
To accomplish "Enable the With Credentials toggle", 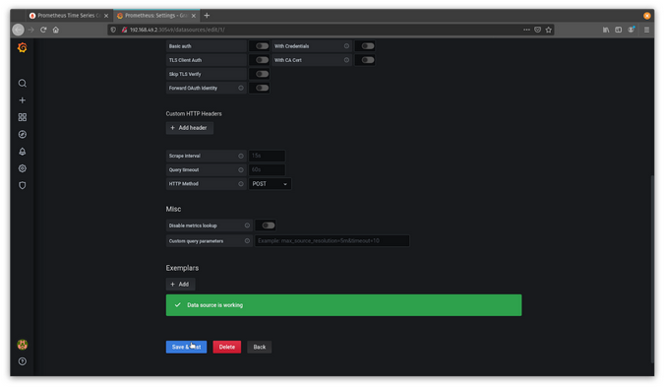I will pyautogui.click(x=368, y=46).
